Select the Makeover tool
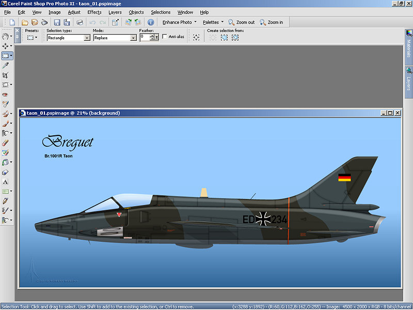The width and height of the screenshot is (413, 310). coord(5,104)
